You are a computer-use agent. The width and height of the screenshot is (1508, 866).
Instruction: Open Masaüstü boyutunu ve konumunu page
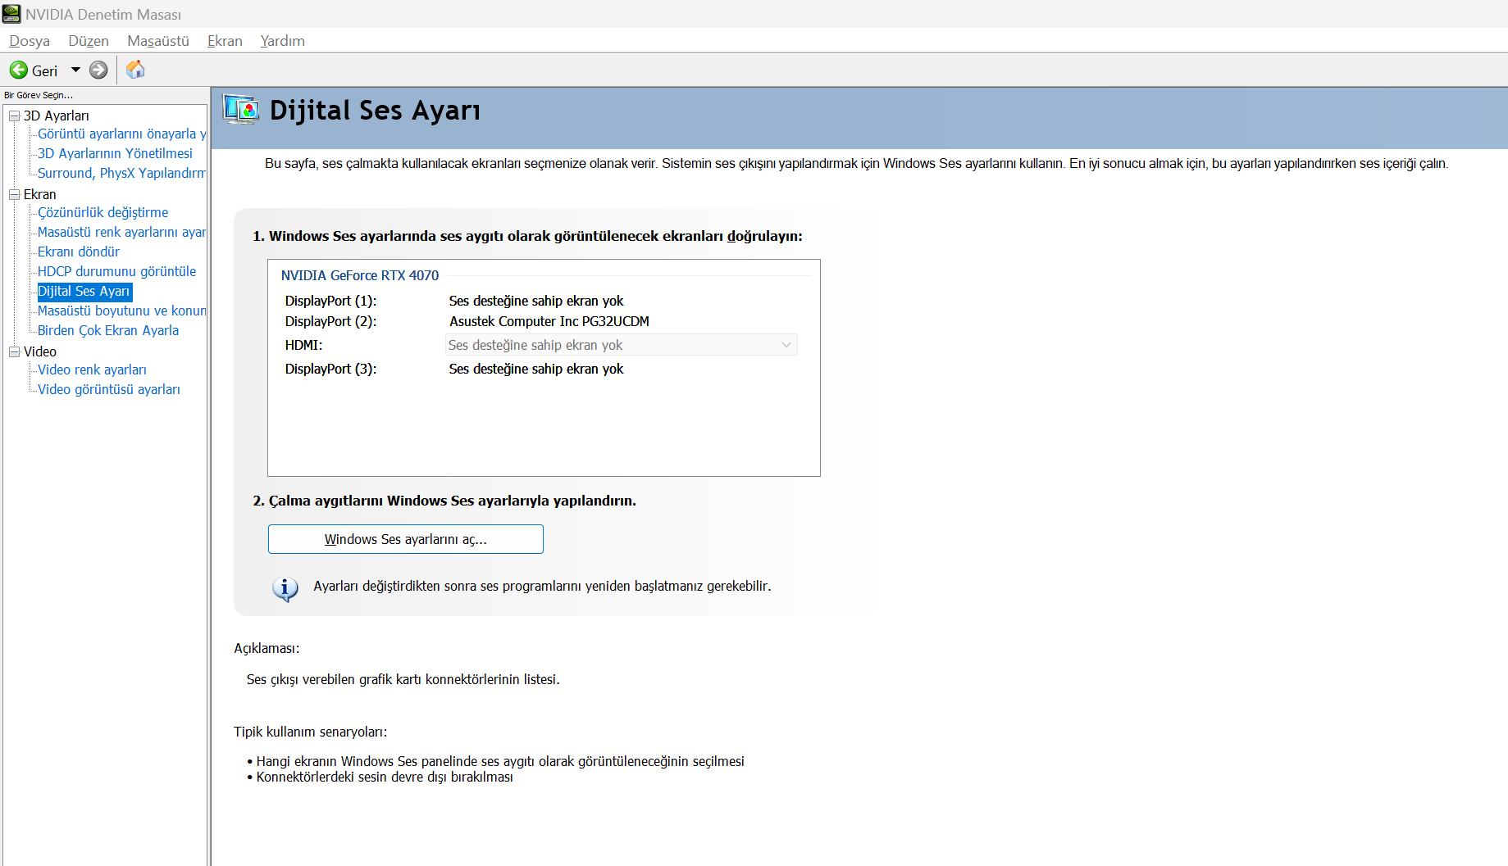121,311
